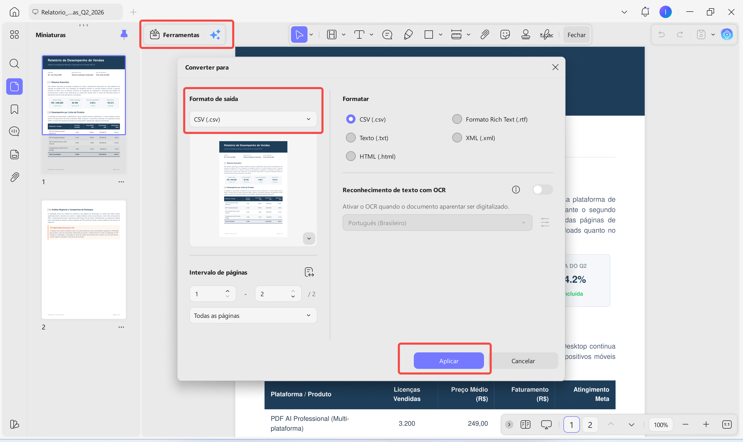Open OCR settings sliders icon
The image size is (743, 442).
pos(545,223)
